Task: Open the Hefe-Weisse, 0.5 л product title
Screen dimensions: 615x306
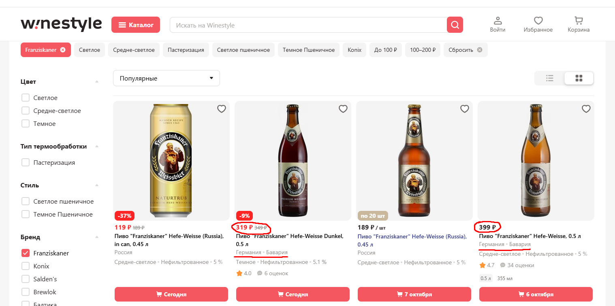Action: coord(530,236)
